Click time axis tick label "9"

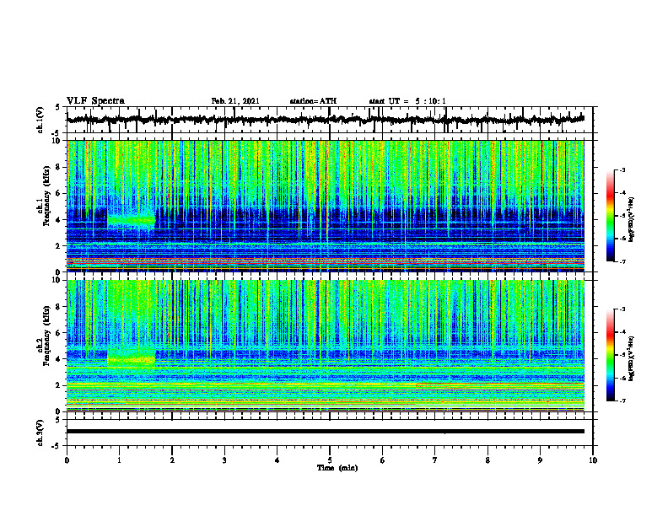click(540, 460)
